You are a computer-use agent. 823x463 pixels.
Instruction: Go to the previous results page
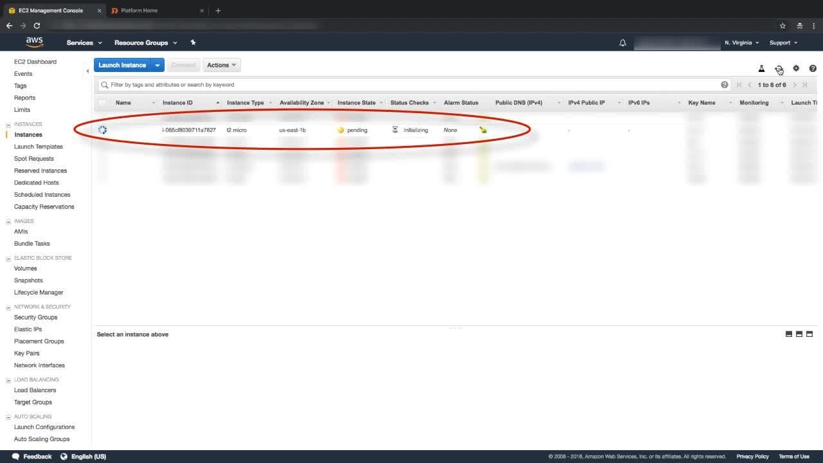(x=750, y=85)
